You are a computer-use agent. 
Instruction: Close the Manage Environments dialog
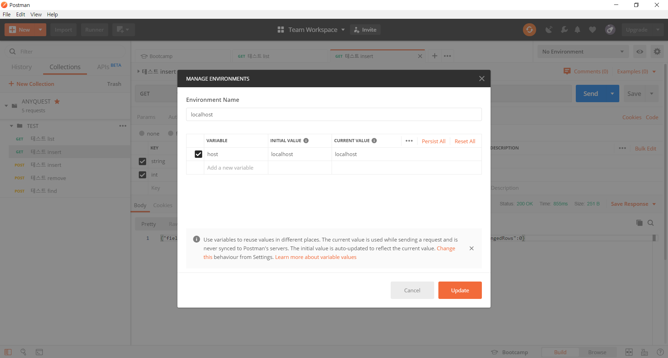point(482,79)
